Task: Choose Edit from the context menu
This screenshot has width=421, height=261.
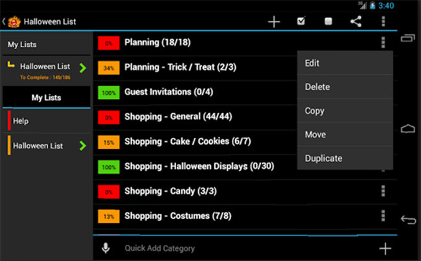Action: [312, 63]
